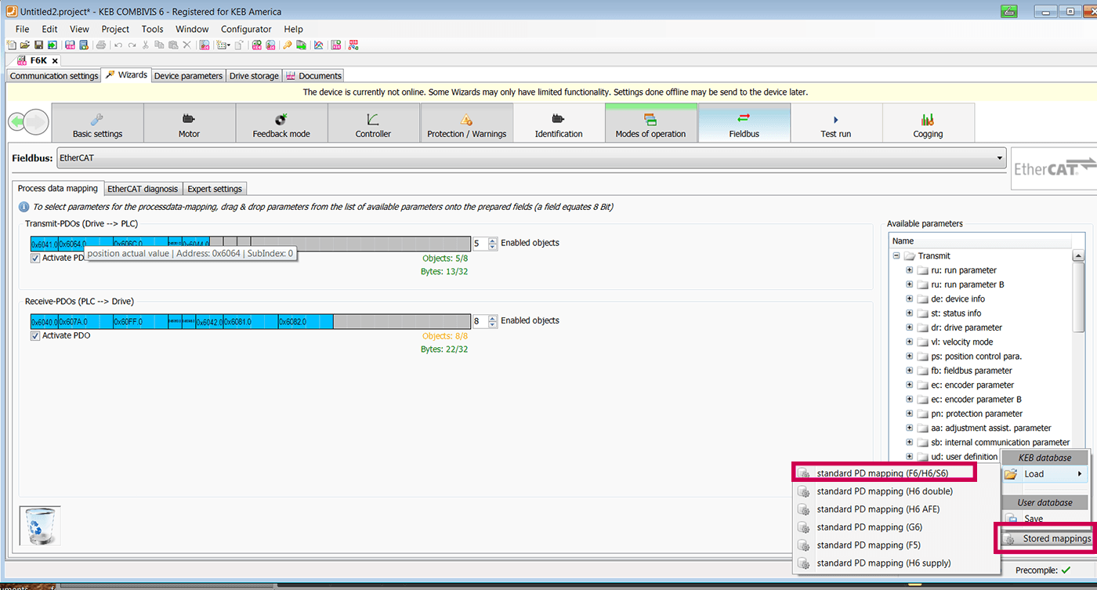The height and width of the screenshot is (590, 1097).
Task: Click the Save project floppy icon
Action: (x=38, y=45)
